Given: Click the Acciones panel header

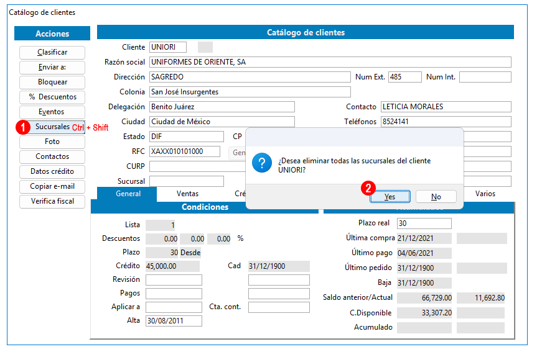Looking at the screenshot, I should point(52,34).
